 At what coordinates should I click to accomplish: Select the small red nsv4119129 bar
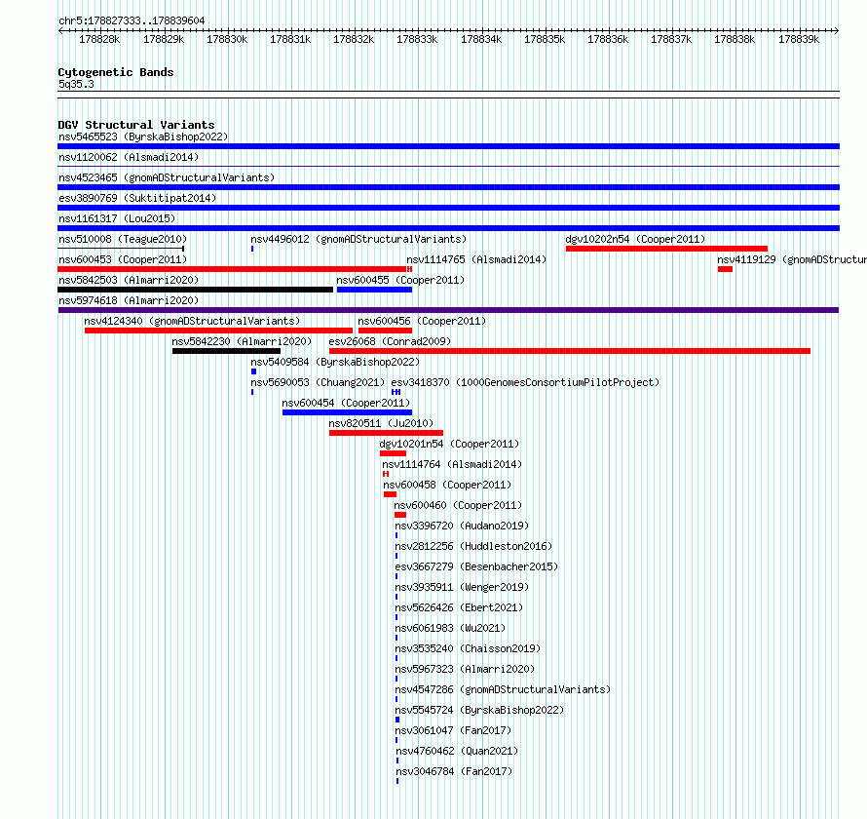[726, 269]
